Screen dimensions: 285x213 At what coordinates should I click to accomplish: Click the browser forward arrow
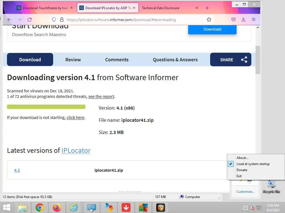19,20
